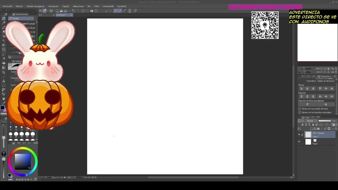Click align left edges button
Viewport: 338px width, 190px height.
pos(302,88)
